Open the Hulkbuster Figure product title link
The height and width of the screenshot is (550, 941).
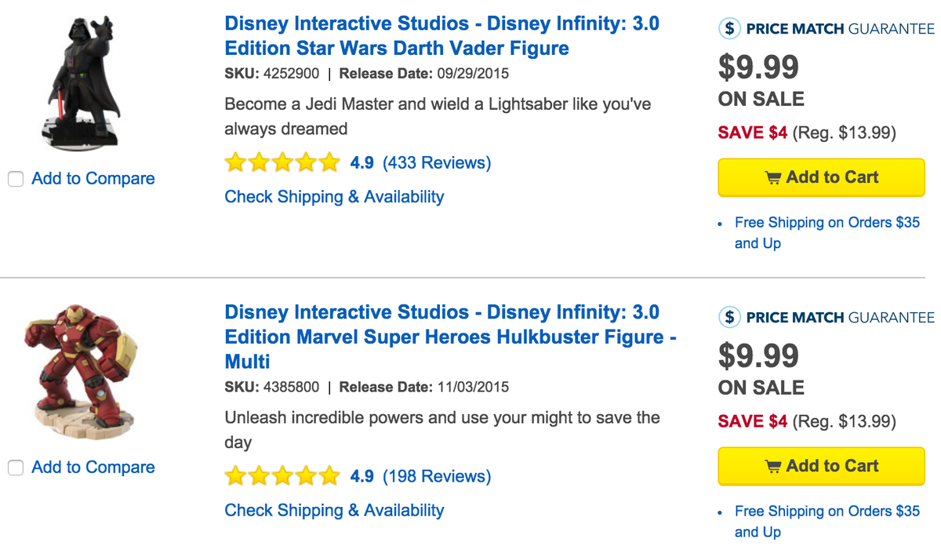pos(450,337)
